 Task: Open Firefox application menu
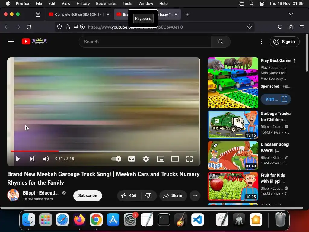pyautogui.click(x=301, y=27)
